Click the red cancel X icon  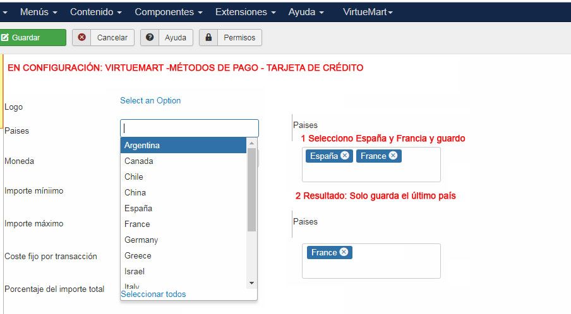coord(82,37)
